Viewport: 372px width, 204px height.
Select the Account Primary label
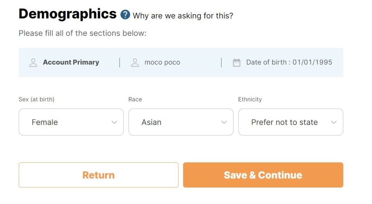click(x=71, y=62)
